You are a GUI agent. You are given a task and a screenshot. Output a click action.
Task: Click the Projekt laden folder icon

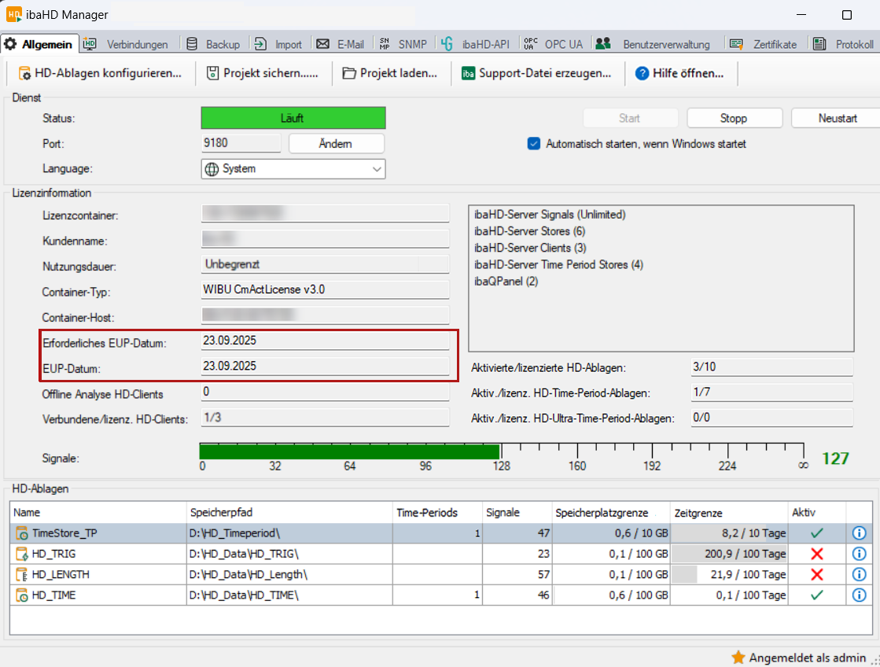click(x=349, y=73)
